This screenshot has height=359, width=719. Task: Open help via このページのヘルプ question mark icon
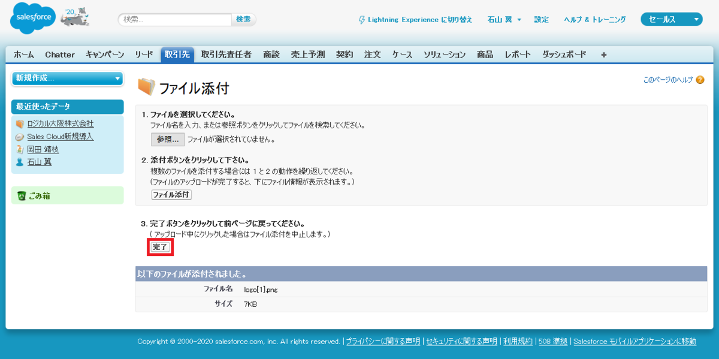(701, 79)
